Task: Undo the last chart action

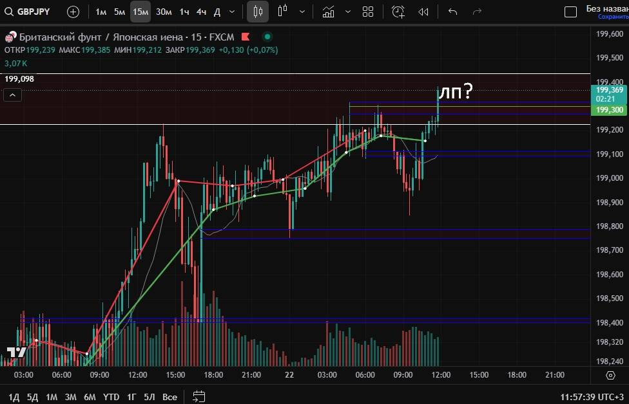Action: click(x=452, y=12)
